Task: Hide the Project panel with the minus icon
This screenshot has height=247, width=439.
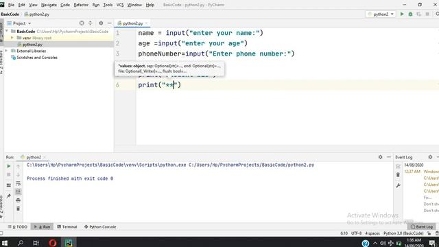Action: [x=110, y=23]
